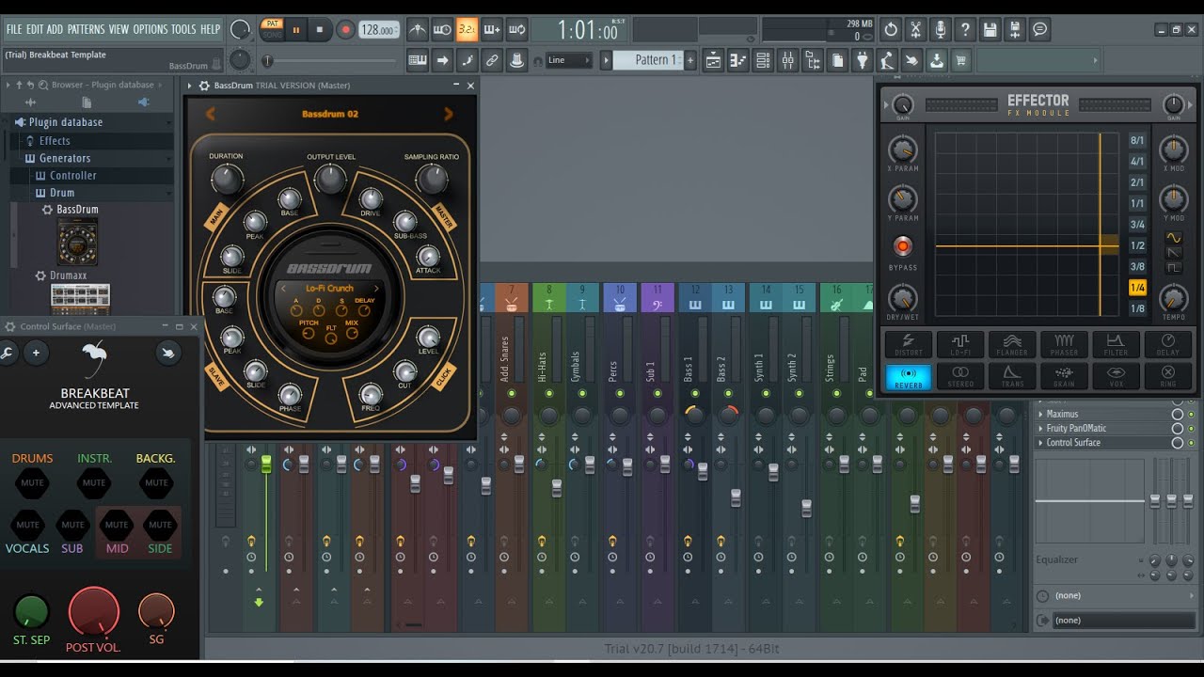The width and height of the screenshot is (1204, 677).
Task: Click the POST VOL. knob in Control Surface
Action: point(94,611)
